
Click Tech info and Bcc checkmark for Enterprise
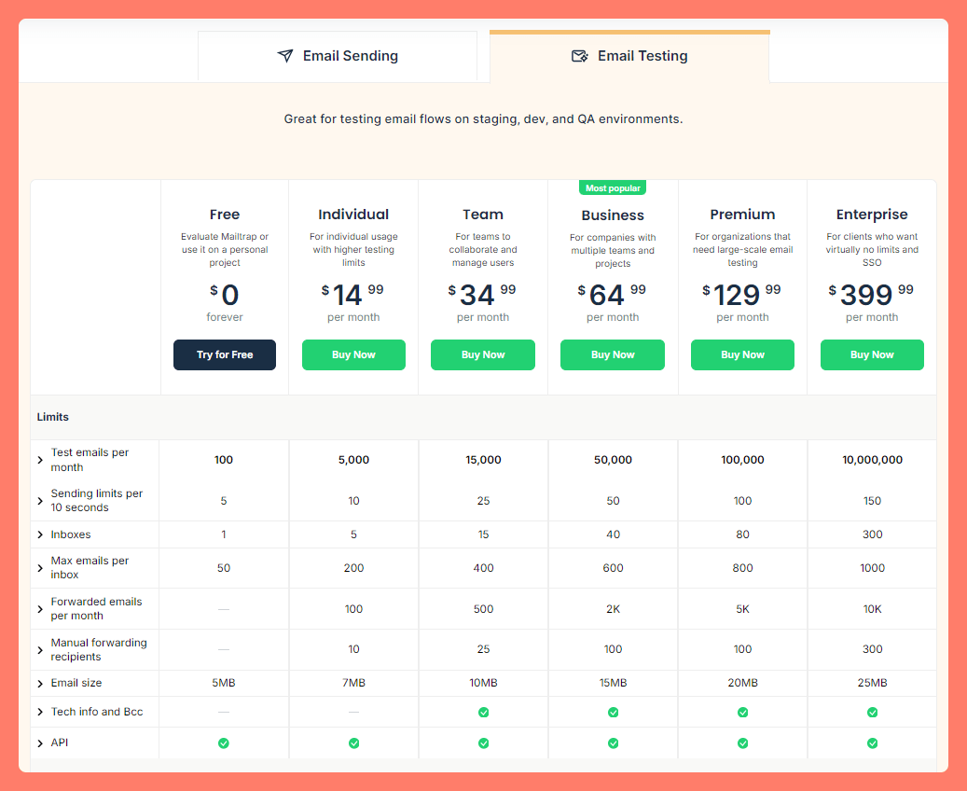coord(873,713)
